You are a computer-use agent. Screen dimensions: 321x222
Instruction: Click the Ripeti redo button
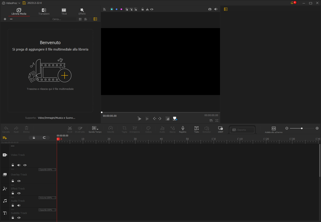[x=16, y=130]
